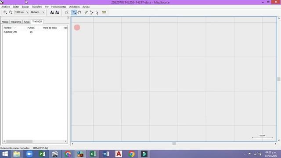281x158 pixels.
Task: Select the Hand pan tool
Action: (x=79, y=12)
